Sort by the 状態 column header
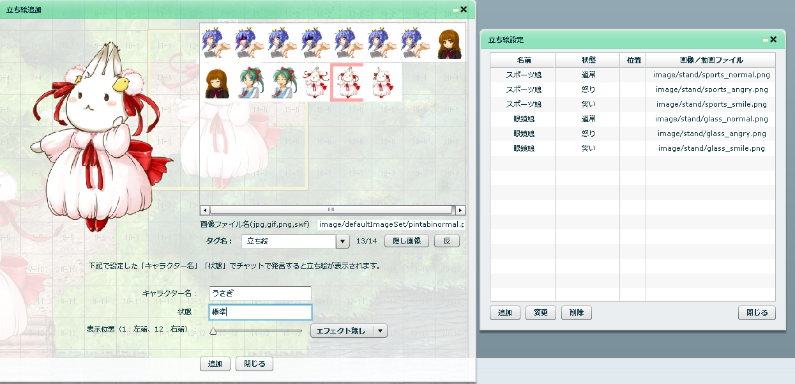Viewport: 795px width, 384px height. tap(588, 60)
